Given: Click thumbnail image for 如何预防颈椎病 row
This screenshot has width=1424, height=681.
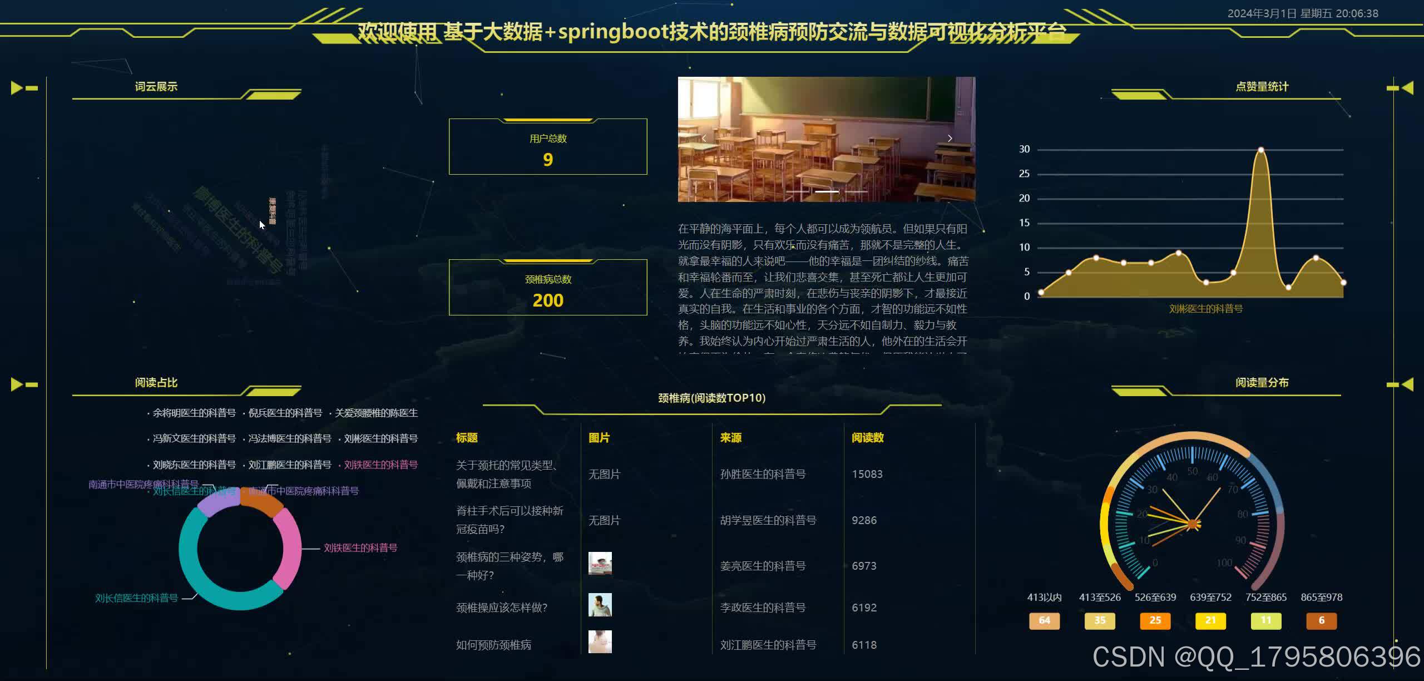Looking at the screenshot, I should [x=600, y=641].
